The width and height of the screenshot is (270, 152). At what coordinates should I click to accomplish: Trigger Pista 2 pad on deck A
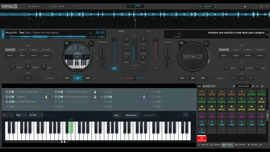[x=22, y=55]
